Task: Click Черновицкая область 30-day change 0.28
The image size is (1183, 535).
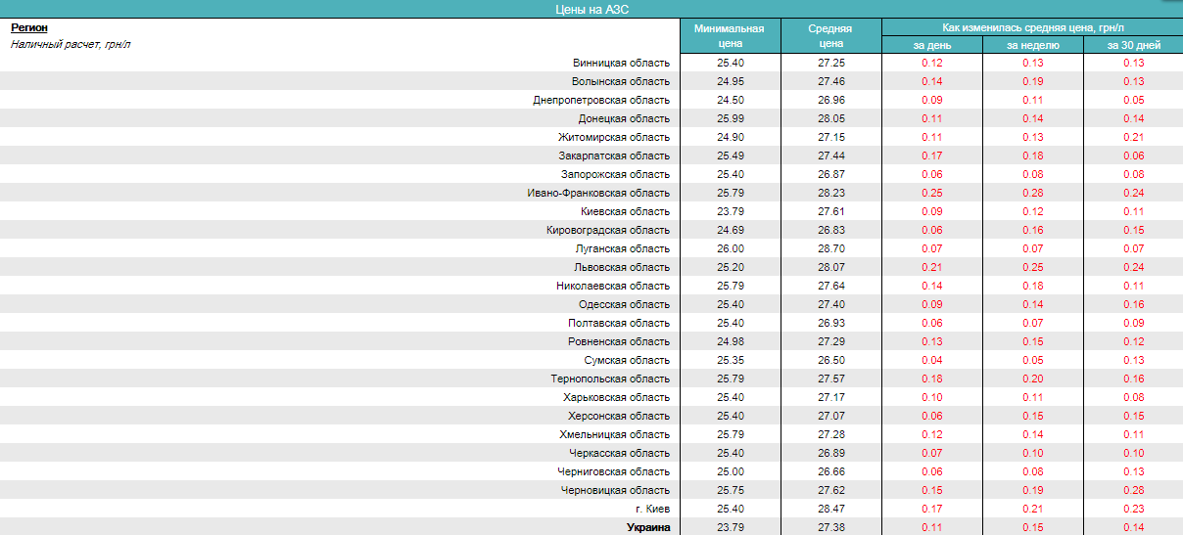Action: [x=1133, y=490]
